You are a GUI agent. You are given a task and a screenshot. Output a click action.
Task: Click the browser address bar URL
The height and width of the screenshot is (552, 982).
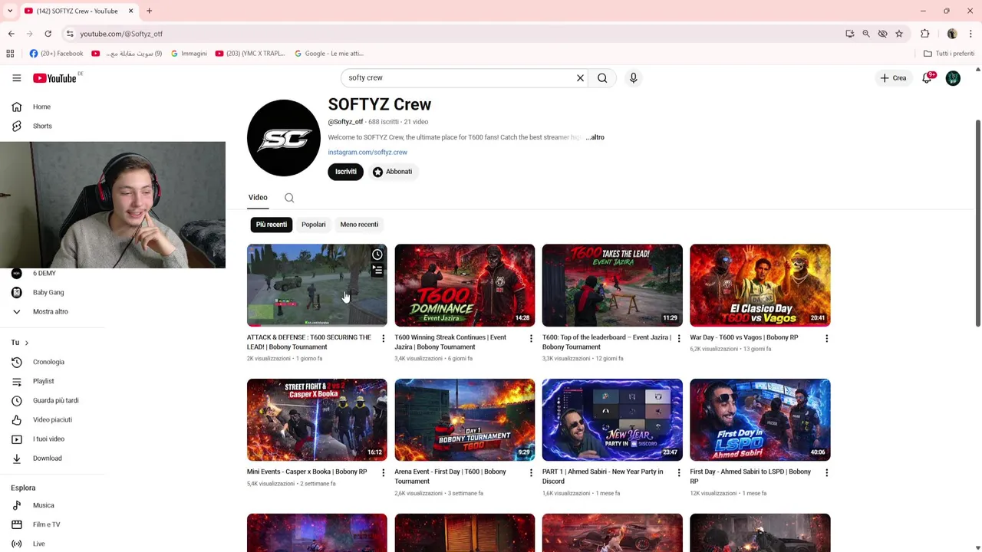click(121, 34)
